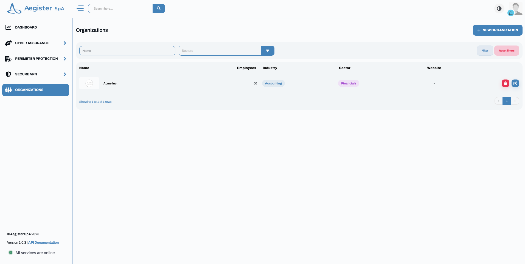This screenshot has height=264, width=525.
Task: Click the Organizations people icon
Action: [x=8, y=90]
